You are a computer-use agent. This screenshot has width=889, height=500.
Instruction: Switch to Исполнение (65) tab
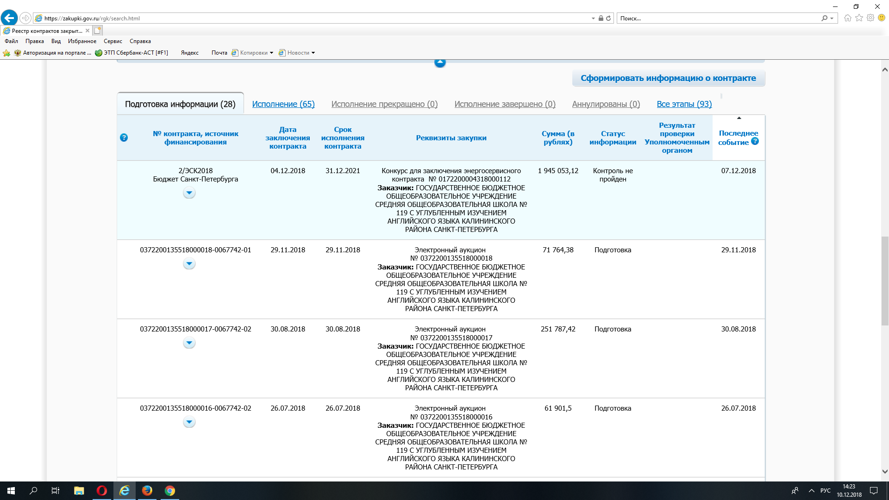(x=283, y=104)
